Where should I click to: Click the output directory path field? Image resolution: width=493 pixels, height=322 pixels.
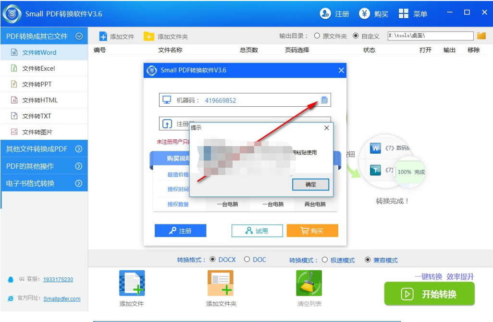(431, 36)
